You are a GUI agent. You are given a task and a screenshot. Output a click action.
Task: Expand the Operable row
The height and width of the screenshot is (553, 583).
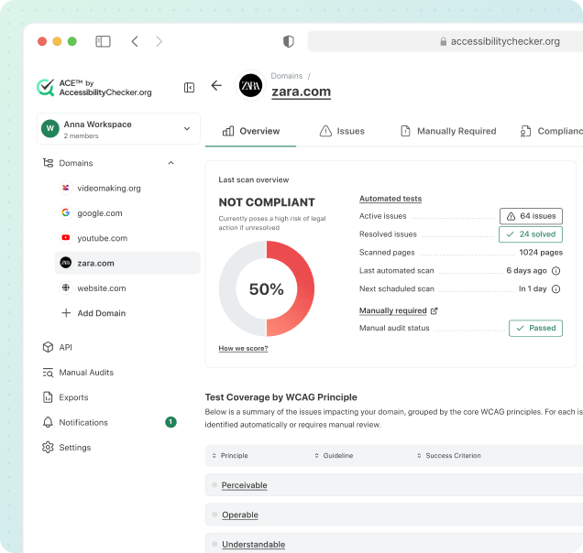[x=394, y=515]
